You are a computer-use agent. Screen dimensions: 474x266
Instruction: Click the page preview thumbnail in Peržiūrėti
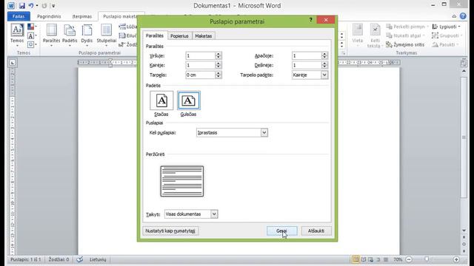182,181
